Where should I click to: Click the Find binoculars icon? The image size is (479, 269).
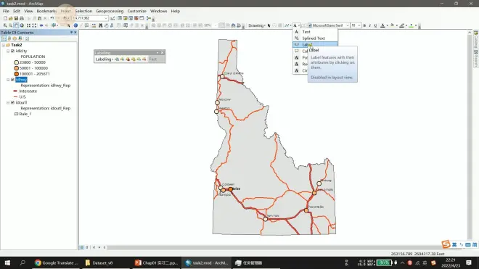pyautogui.click(x=100, y=25)
